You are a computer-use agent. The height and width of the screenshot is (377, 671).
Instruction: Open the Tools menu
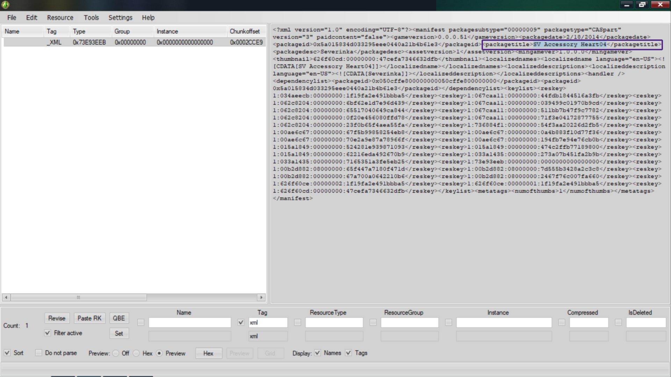(91, 17)
